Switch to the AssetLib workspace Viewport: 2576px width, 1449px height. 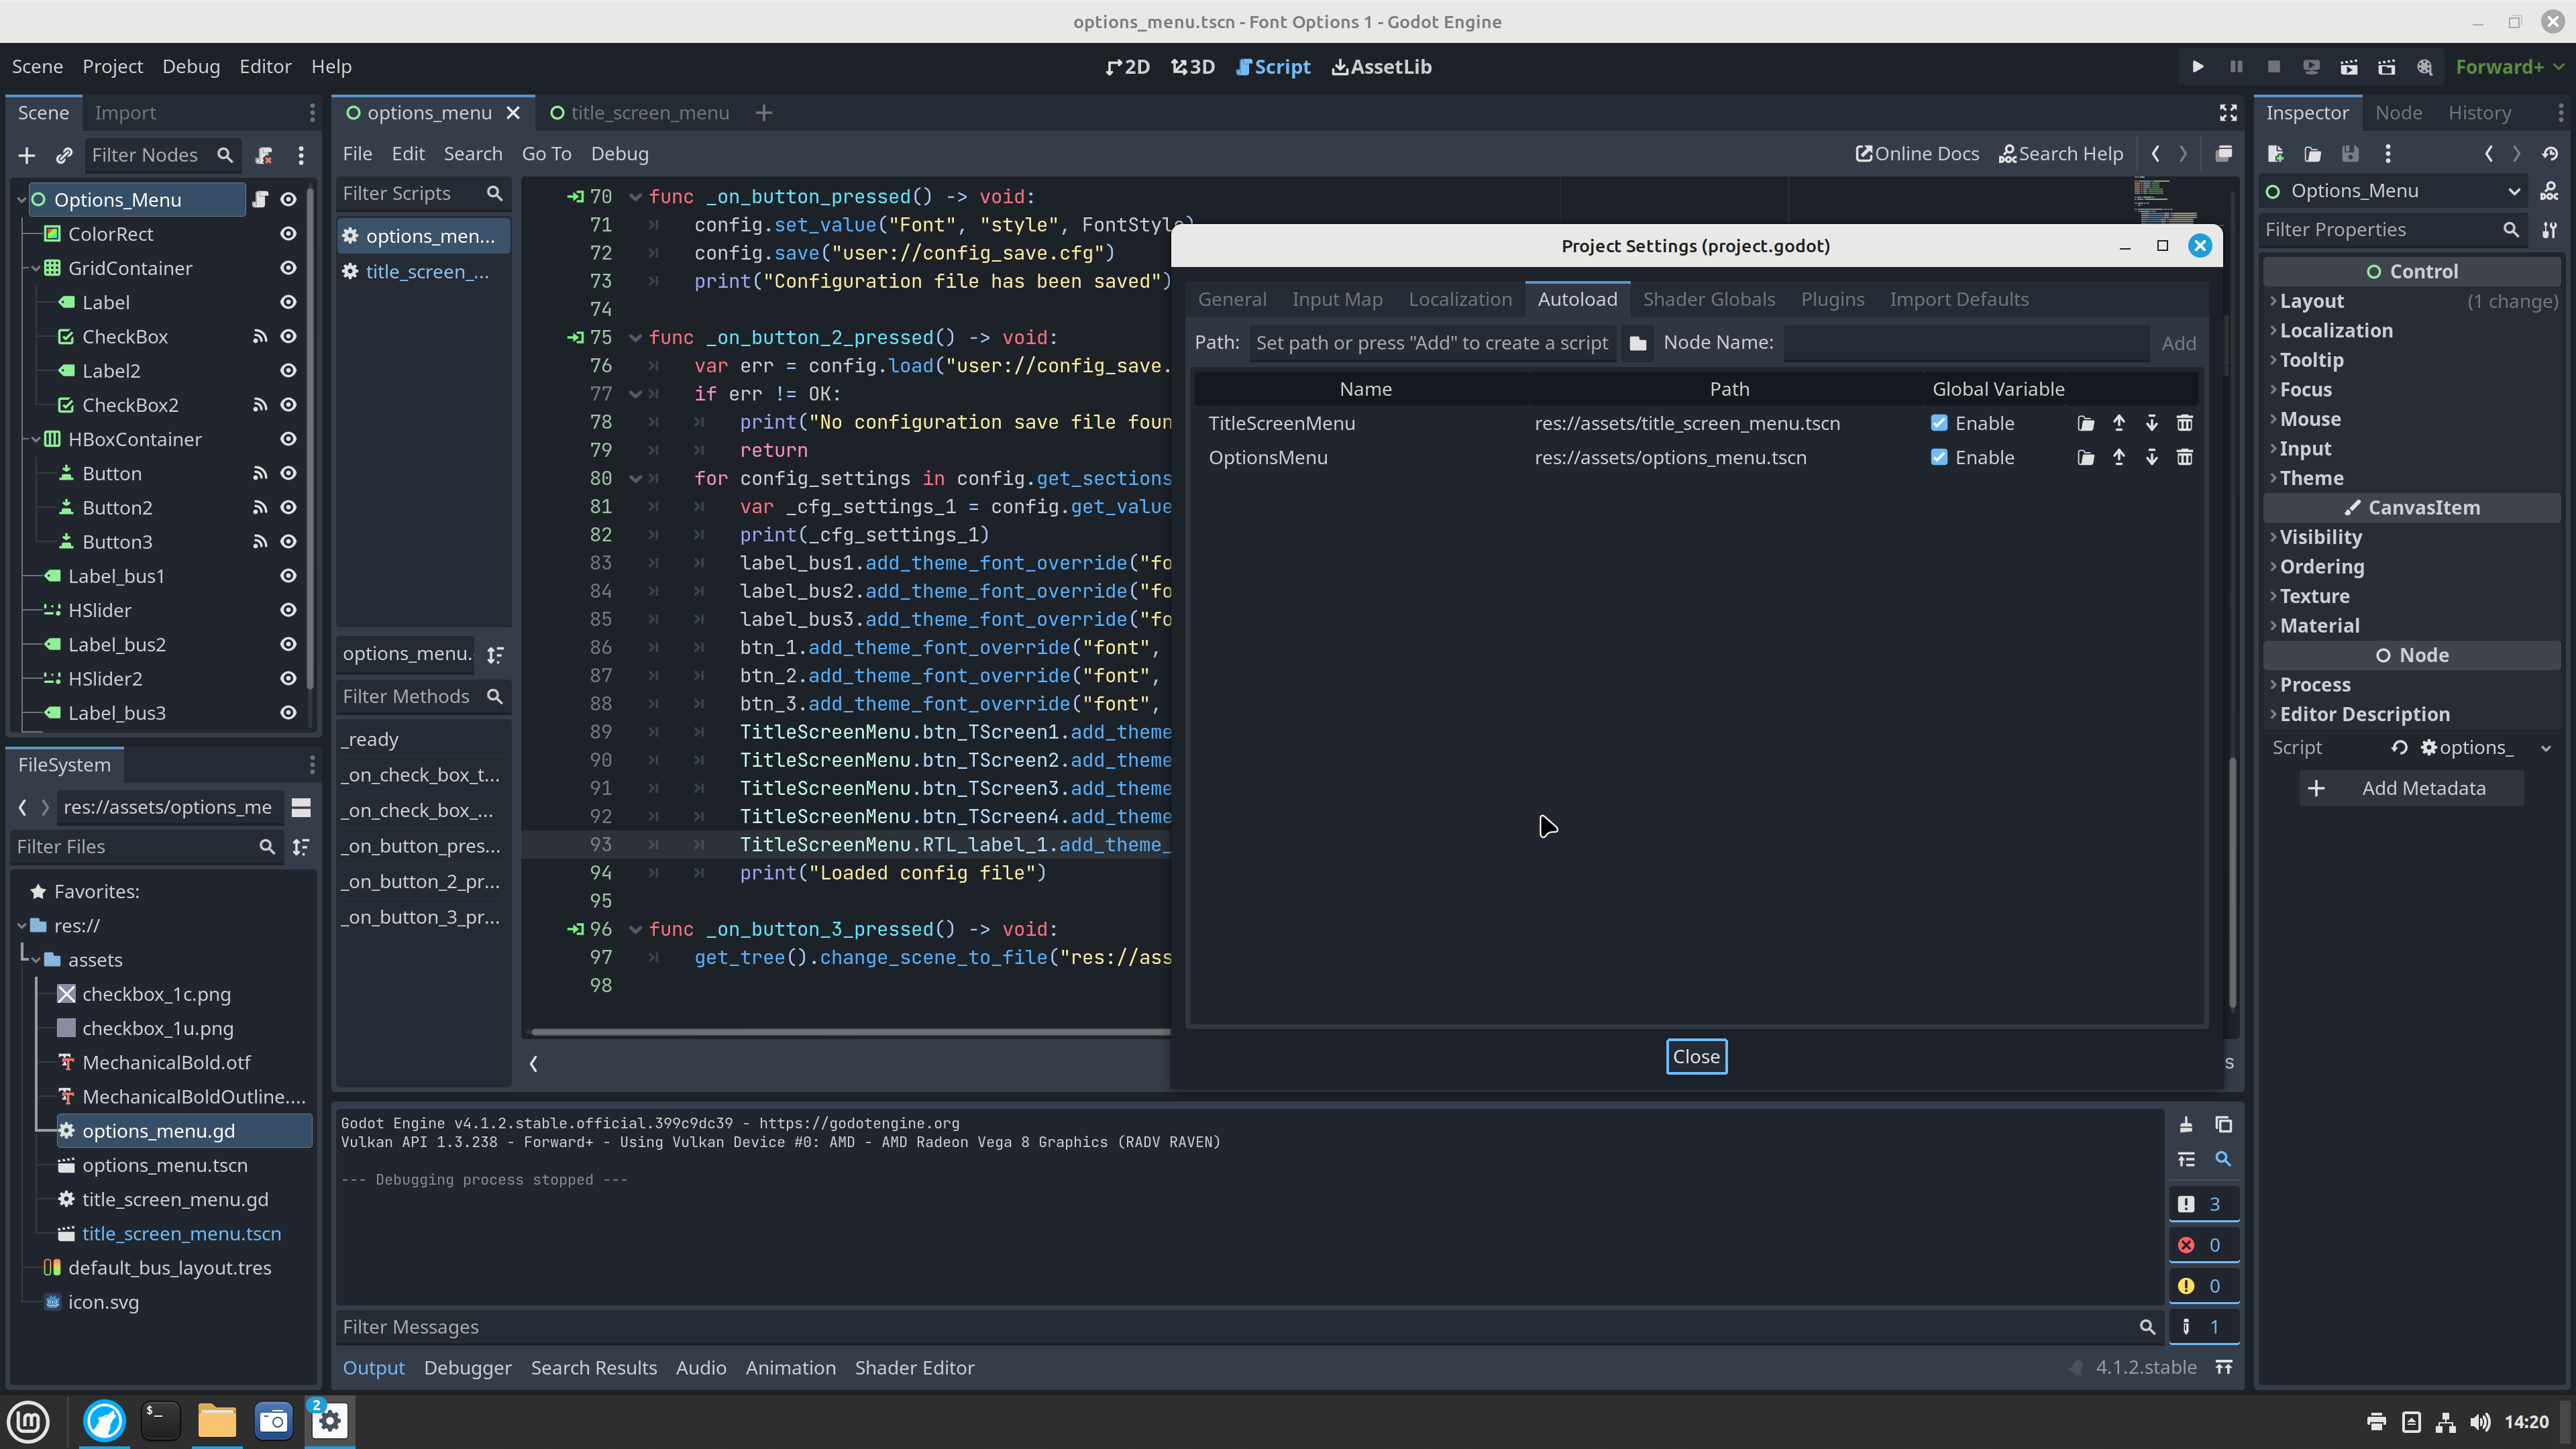pos(1382,67)
